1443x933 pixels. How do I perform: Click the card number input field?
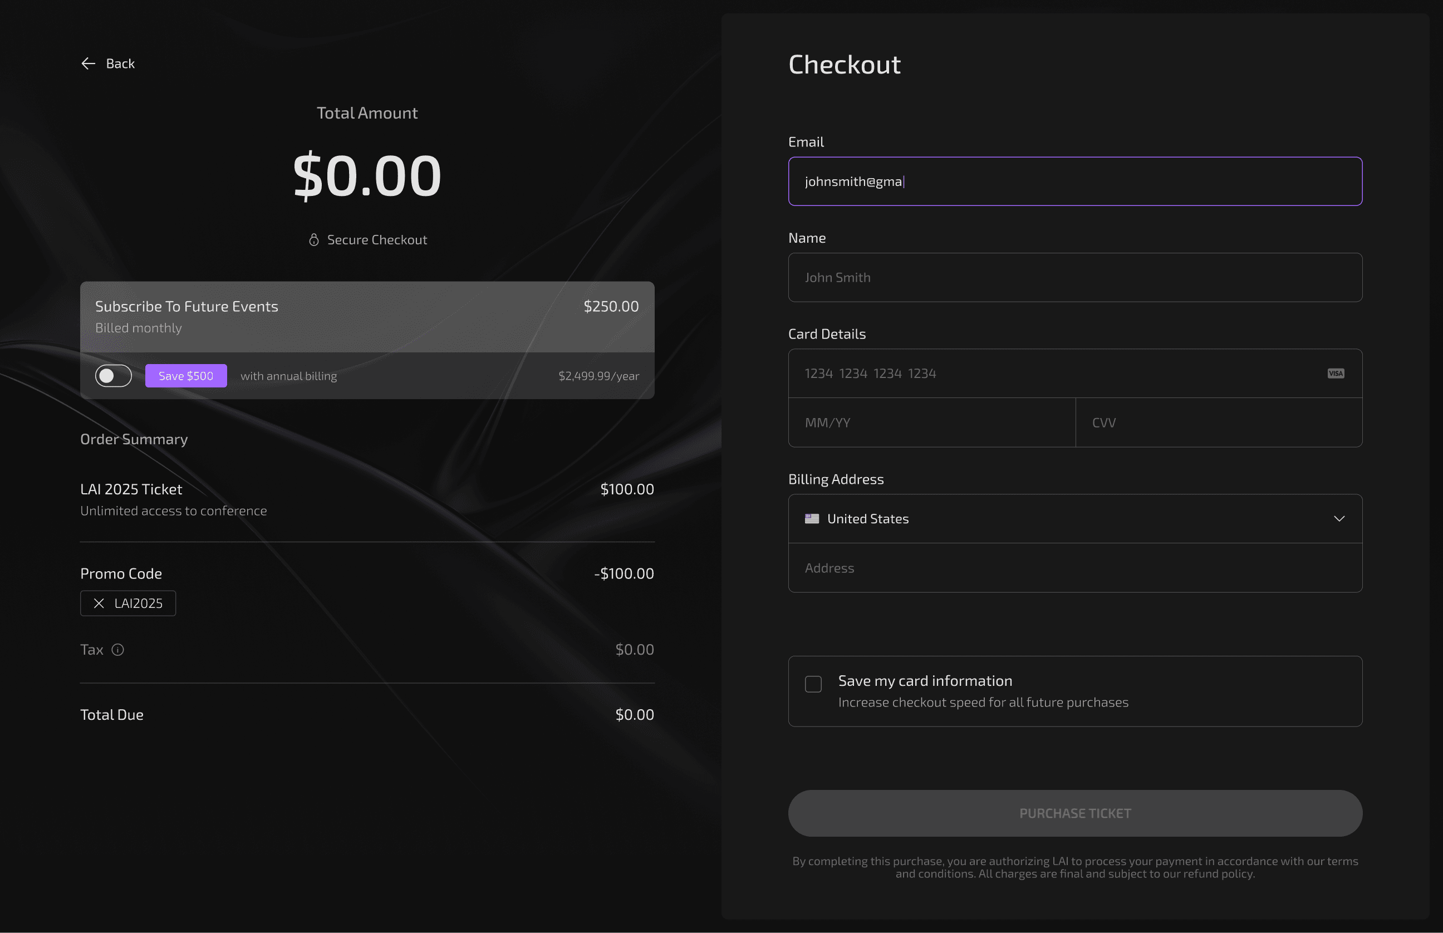tap(1075, 373)
